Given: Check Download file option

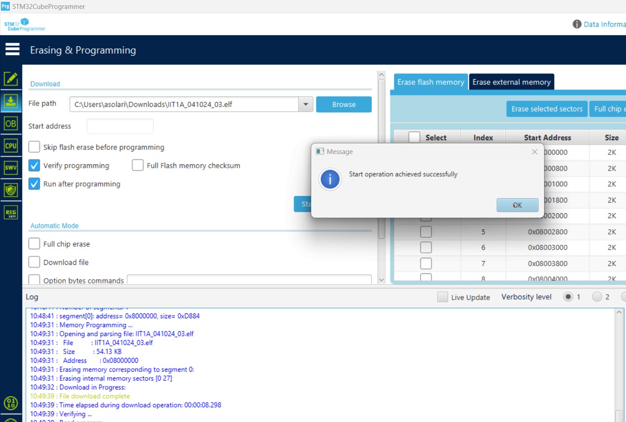Looking at the screenshot, I should coord(34,262).
